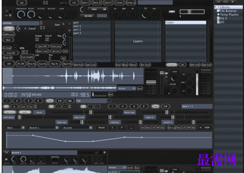Click the Reverb 1 folder icon button
Image resolution: width=244 pixels, height=173 pixels.
click(x=6, y=152)
